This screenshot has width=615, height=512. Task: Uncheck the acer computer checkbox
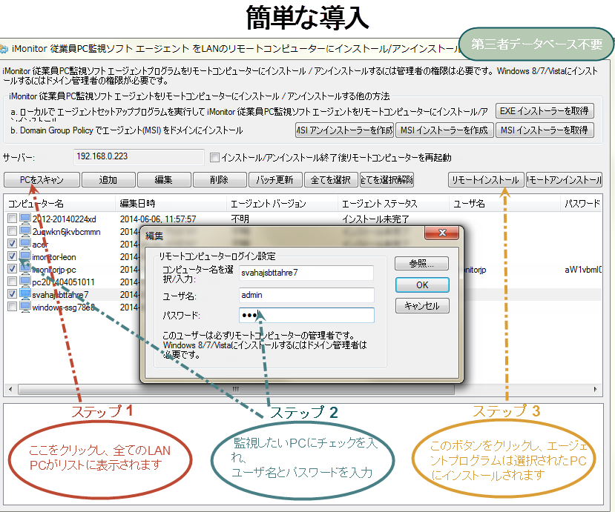pyautogui.click(x=12, y=243)
